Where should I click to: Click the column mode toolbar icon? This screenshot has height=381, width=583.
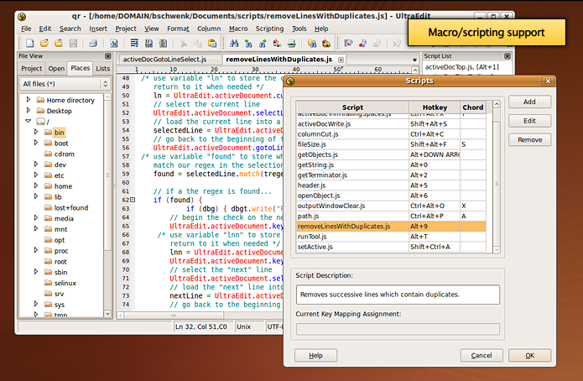point(163,44)
